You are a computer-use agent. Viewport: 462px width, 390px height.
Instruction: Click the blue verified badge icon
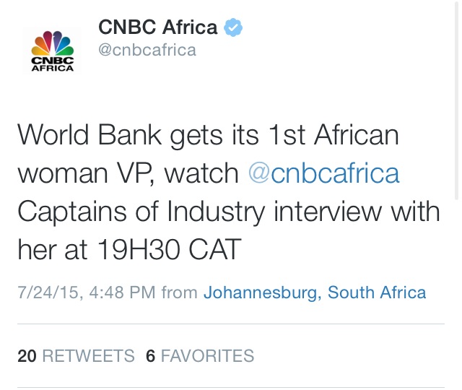(x=233, y=27)
